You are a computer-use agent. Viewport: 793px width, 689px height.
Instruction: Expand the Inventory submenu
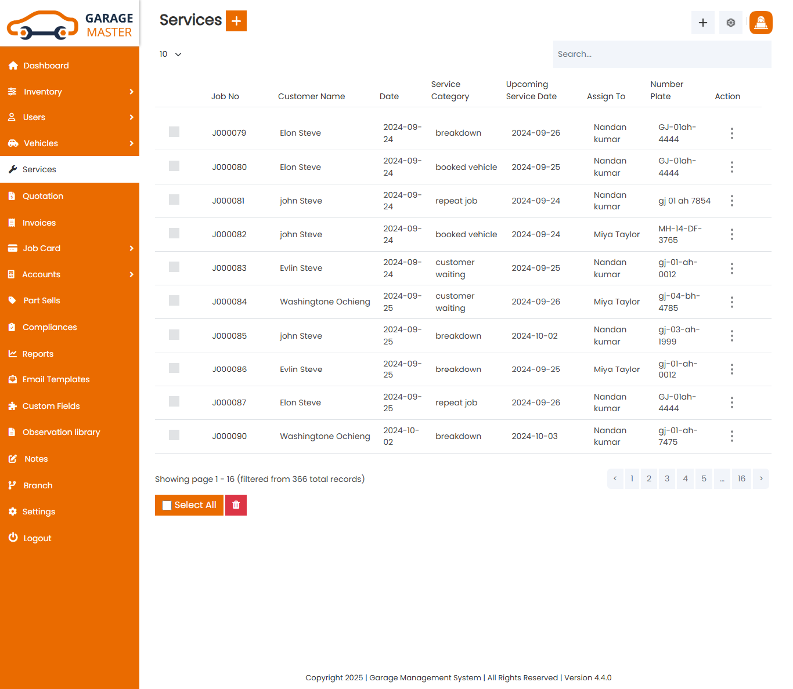(x=42, y=91)
